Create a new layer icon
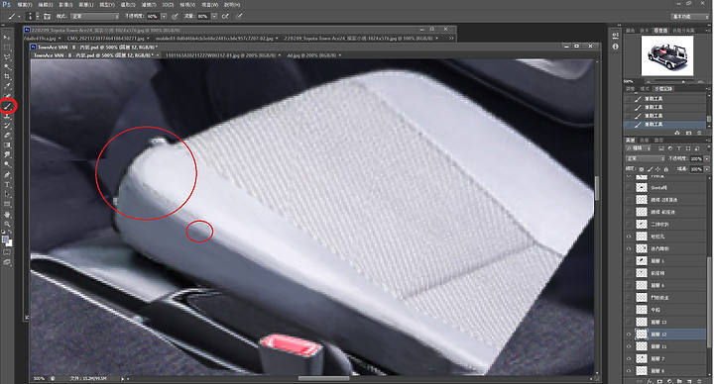Screen dimensions: 714x384 [x=690, y=381]
